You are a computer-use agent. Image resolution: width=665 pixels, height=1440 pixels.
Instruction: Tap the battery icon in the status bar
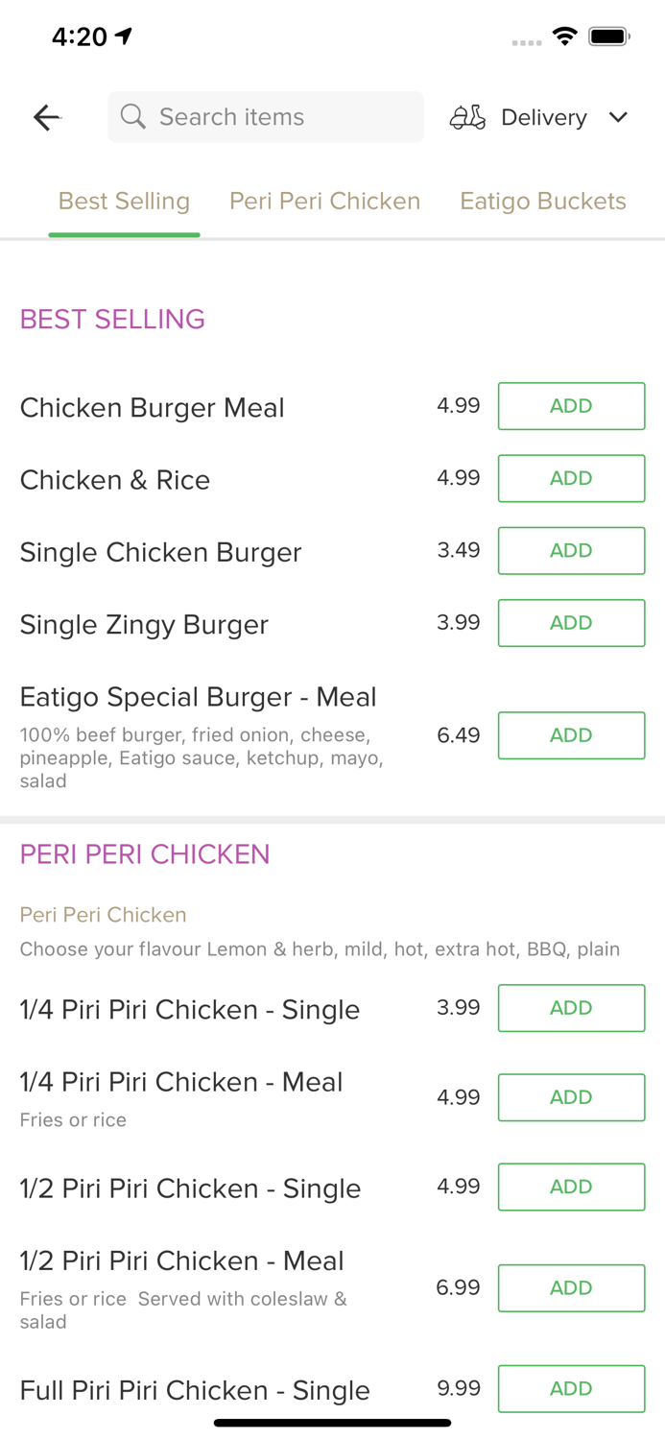pos(607,35)
